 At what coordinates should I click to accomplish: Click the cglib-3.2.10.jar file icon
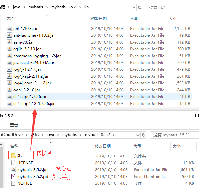tap(9, 49)
